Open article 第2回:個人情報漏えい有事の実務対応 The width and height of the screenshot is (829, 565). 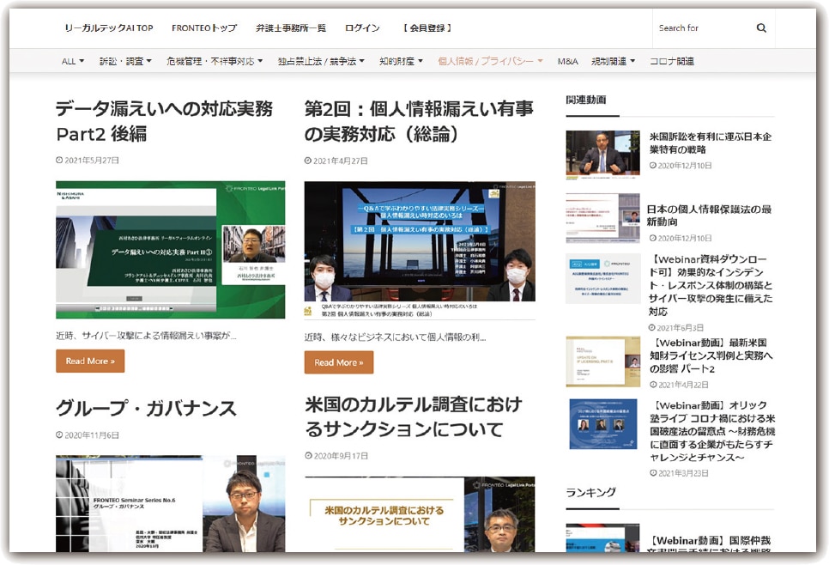coord(419,121)
